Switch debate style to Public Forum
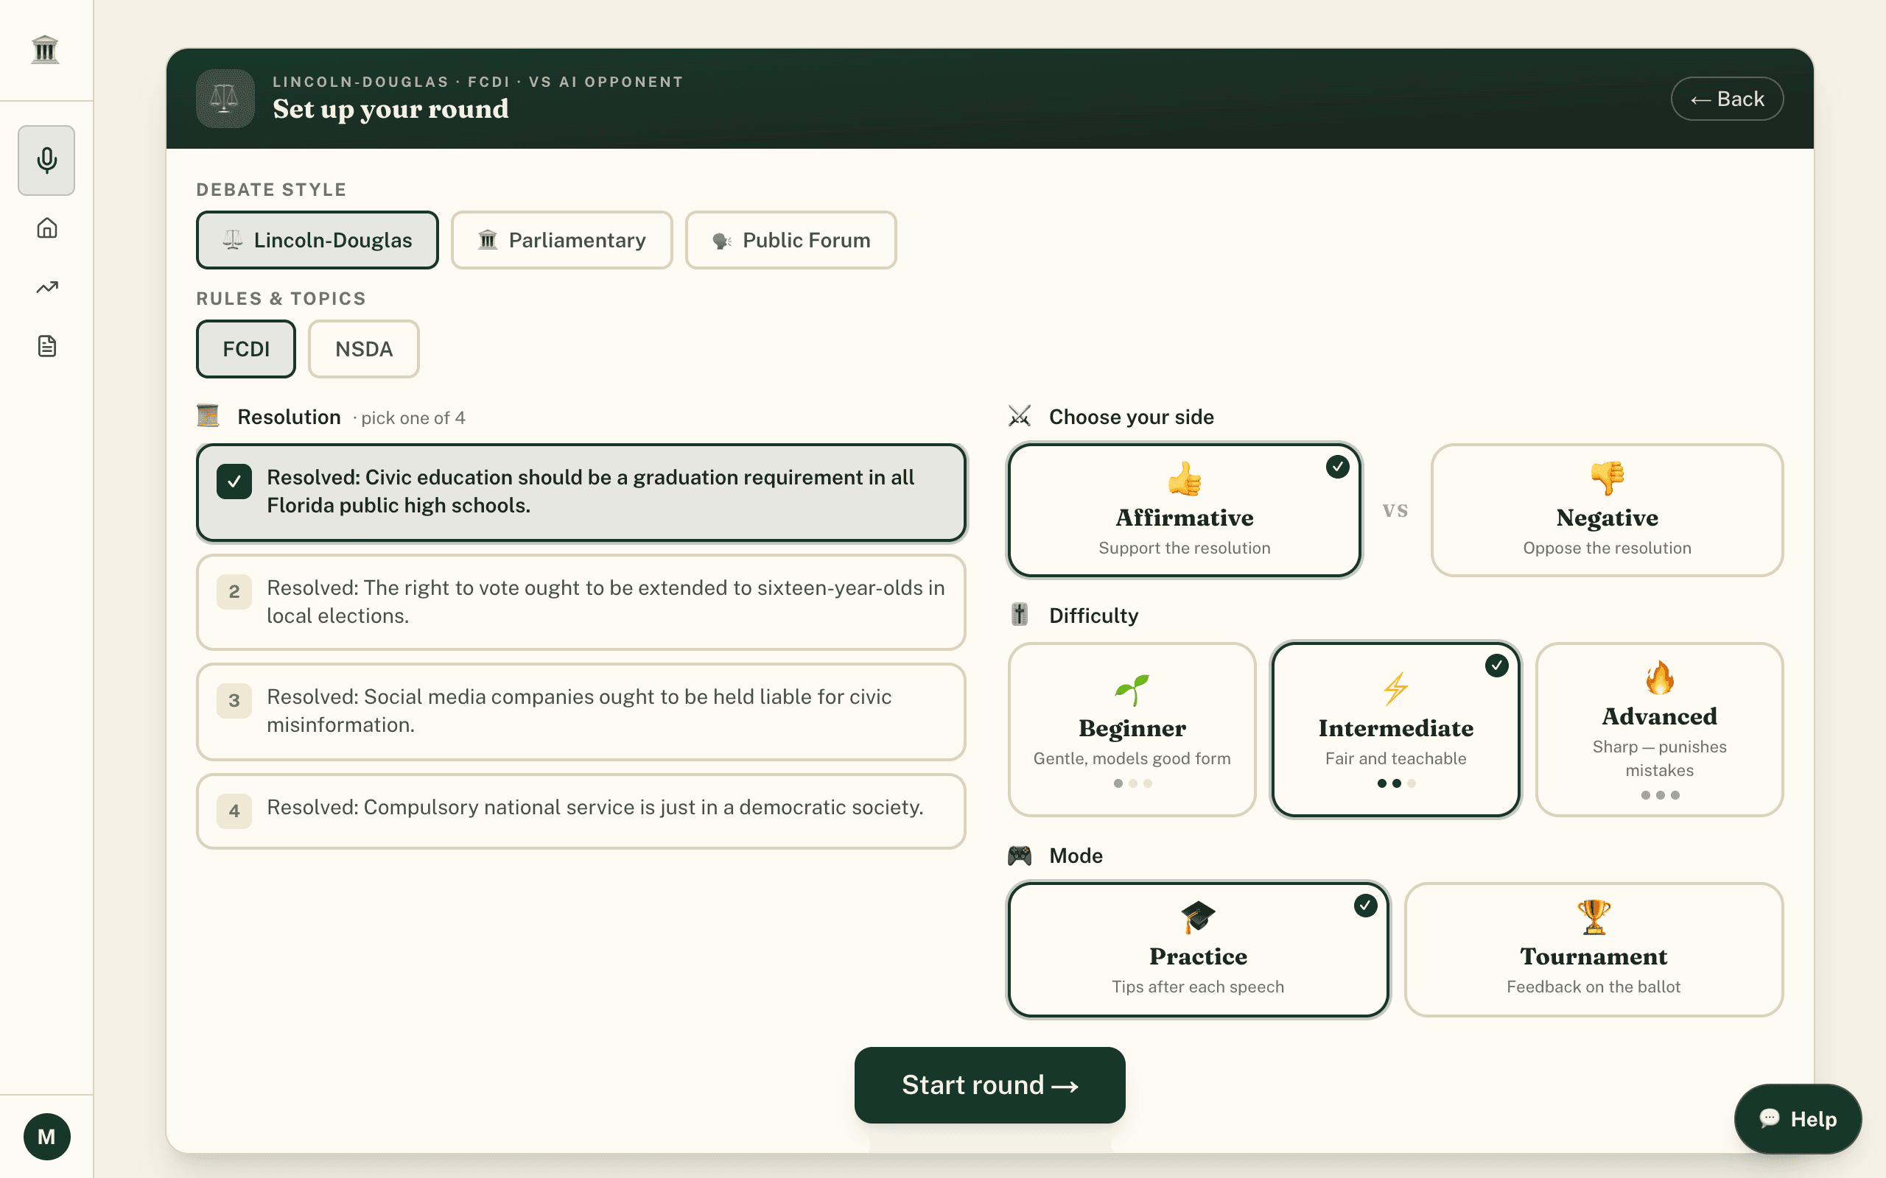Viewport: 1886px width, 1178px height. [x=790, y=240]
